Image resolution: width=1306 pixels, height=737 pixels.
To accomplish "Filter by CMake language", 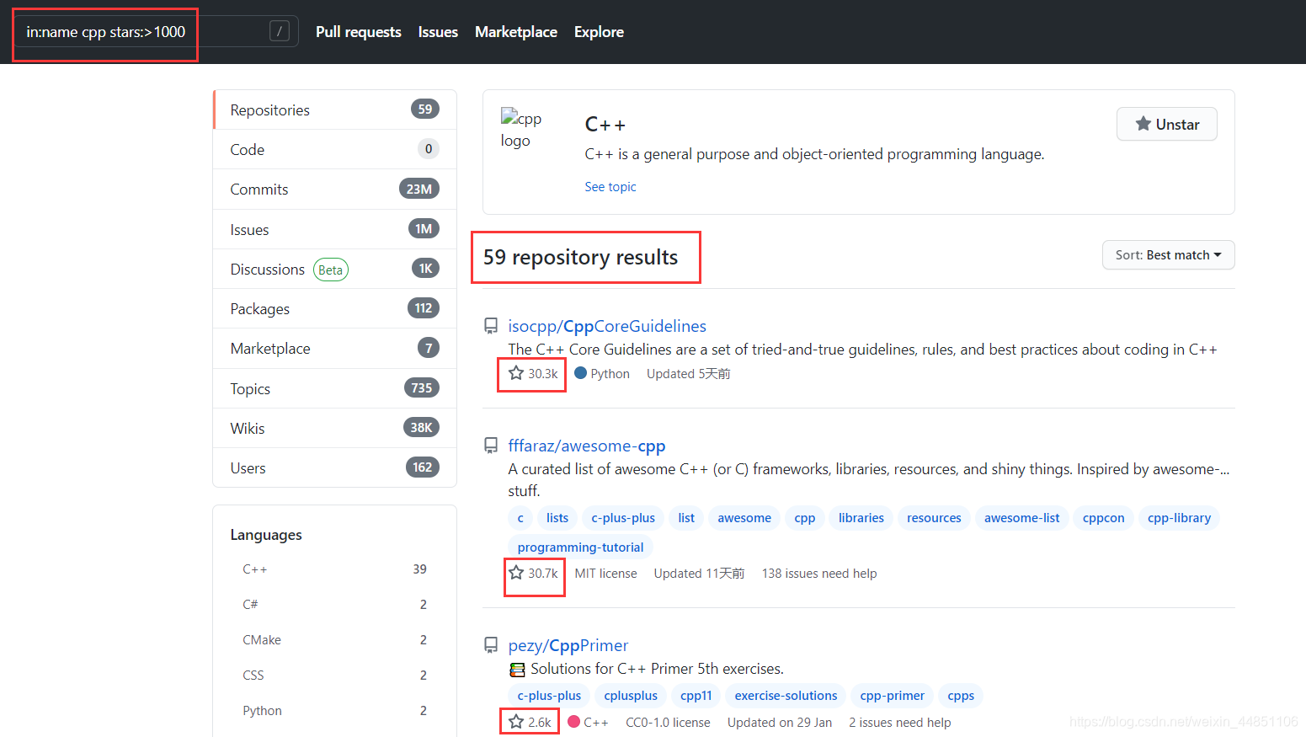I will click(335, 640).
